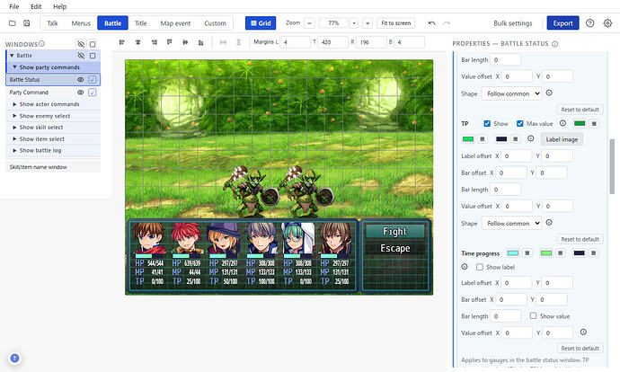Click info icon next to TP Max value

(x=562, y=123)
